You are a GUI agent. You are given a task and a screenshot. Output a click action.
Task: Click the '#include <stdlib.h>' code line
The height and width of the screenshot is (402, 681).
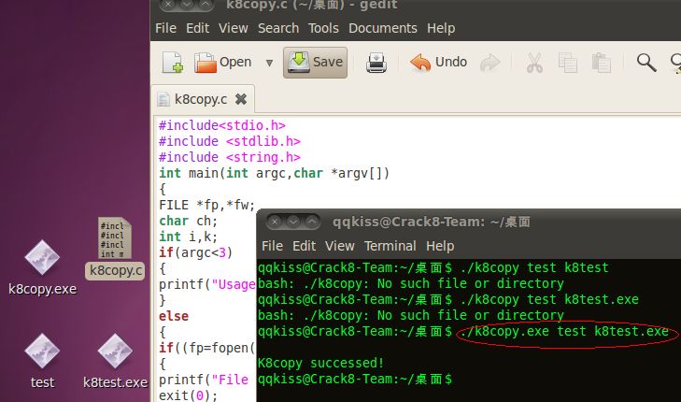pos(229,142)
